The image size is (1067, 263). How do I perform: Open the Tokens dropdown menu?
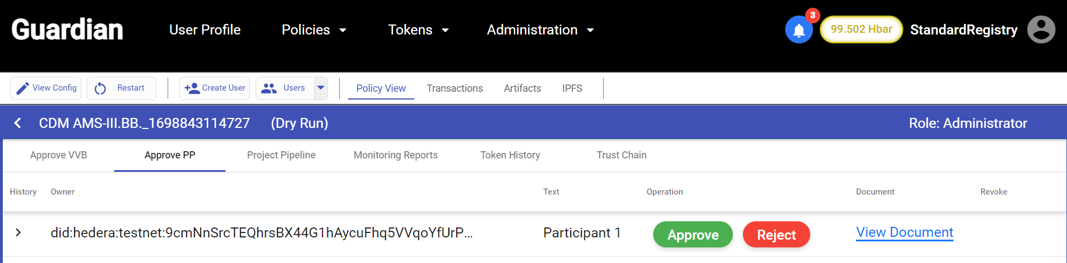click(x=418, y=30)
